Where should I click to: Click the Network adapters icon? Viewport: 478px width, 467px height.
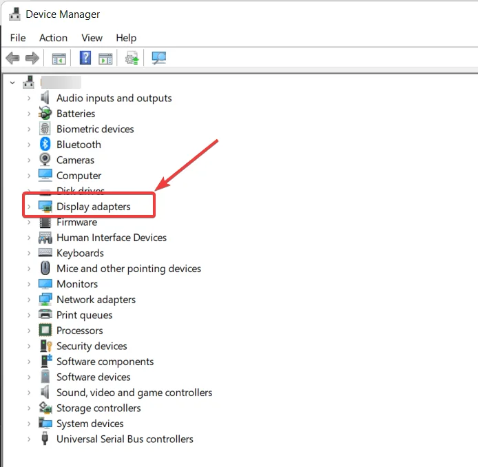pos(45,300)
